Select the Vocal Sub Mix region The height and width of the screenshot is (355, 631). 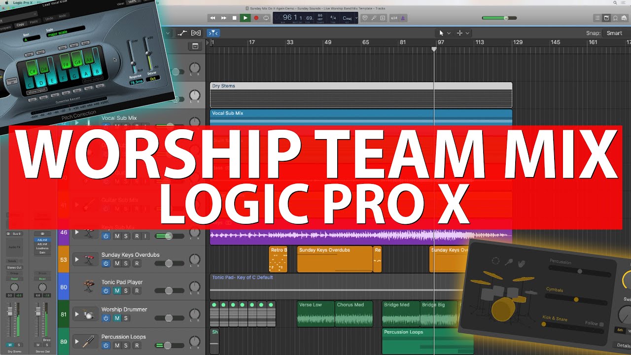[x=361, y=117]
